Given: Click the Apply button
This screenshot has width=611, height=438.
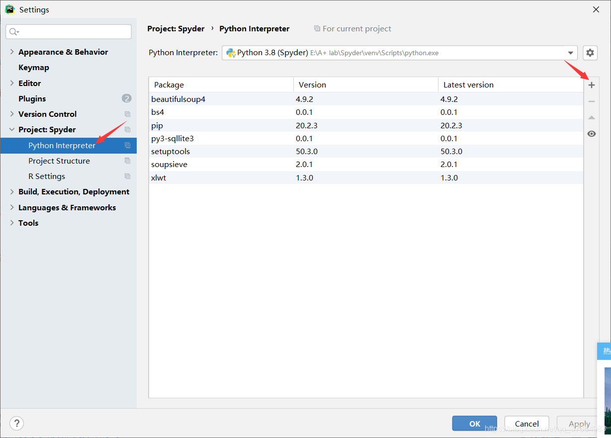Looking at the screenshot, I should point(579,424).
